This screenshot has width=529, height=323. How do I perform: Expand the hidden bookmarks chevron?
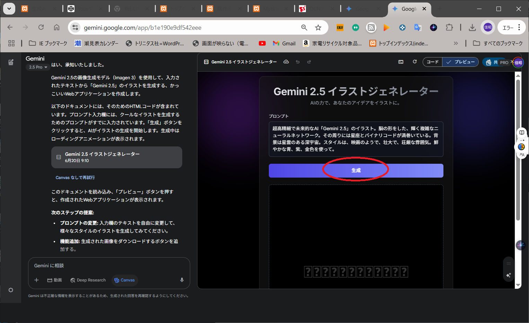pyautogui.click(x=456, y=43)
